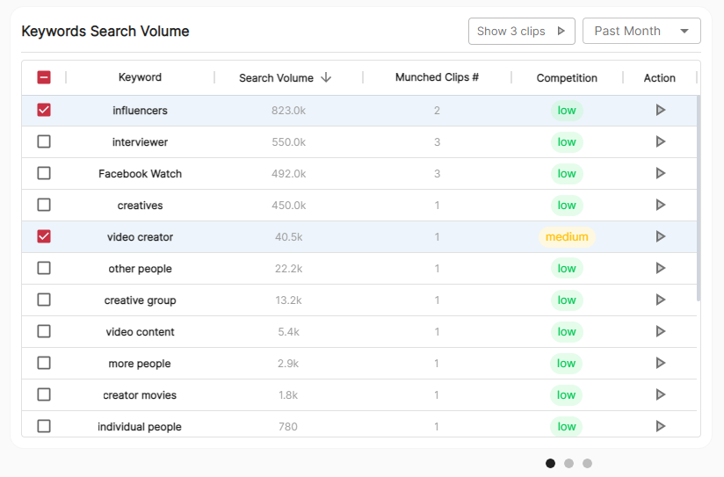Play clips for interviewer keyword
This screenshot has height=477, width=724.
[x=661, y=141]
